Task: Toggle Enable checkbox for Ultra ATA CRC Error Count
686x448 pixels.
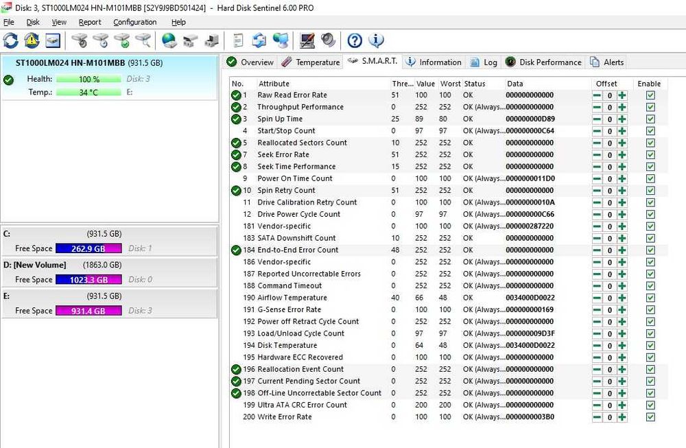Action: [650, 405]
